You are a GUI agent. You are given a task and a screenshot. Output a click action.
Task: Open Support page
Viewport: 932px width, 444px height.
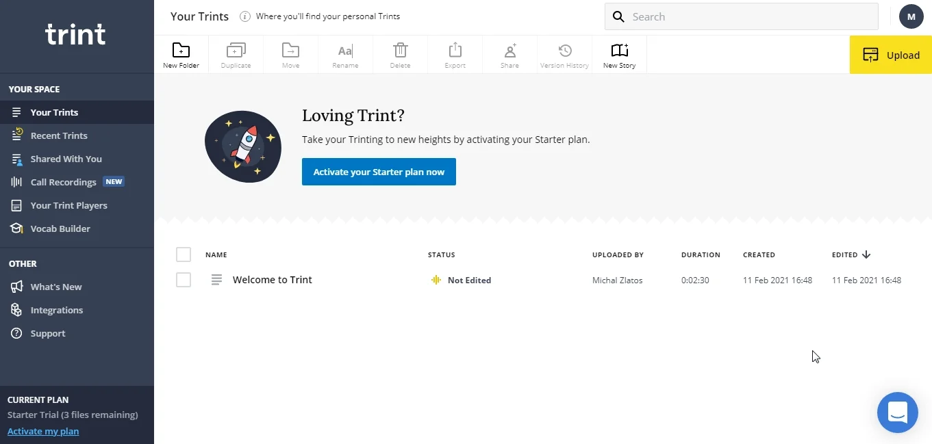(77, 333)
